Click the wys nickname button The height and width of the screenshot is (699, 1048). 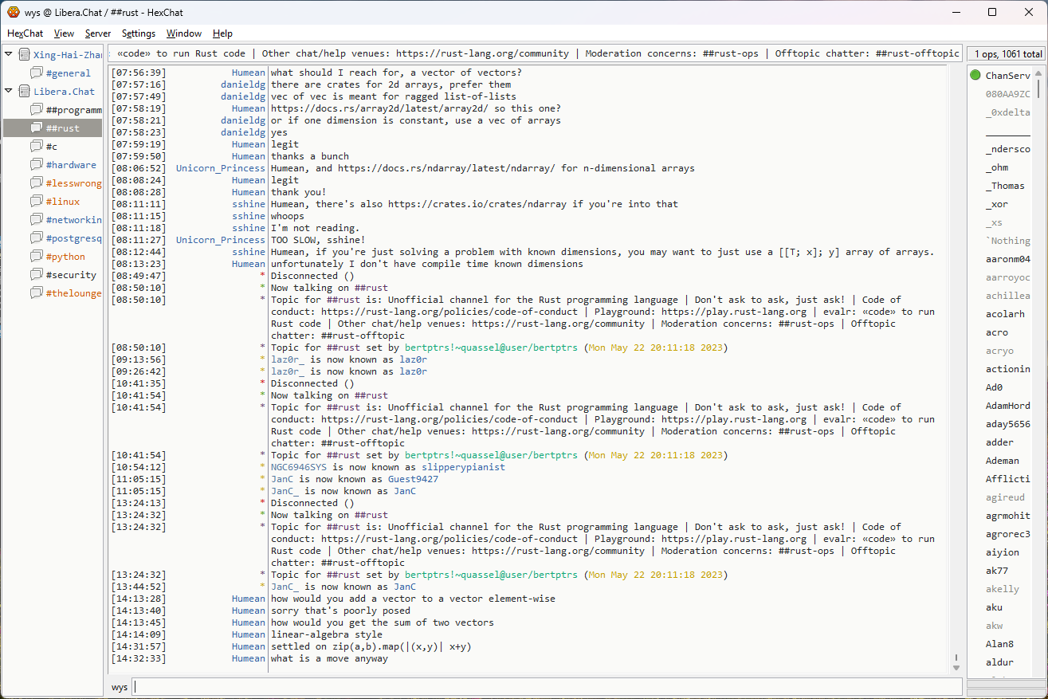tap(120, 687)
